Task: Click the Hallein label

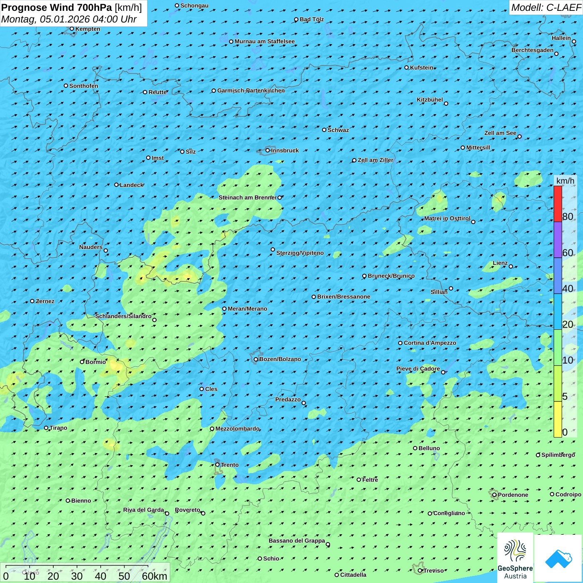Action: [x=561, y=38]
